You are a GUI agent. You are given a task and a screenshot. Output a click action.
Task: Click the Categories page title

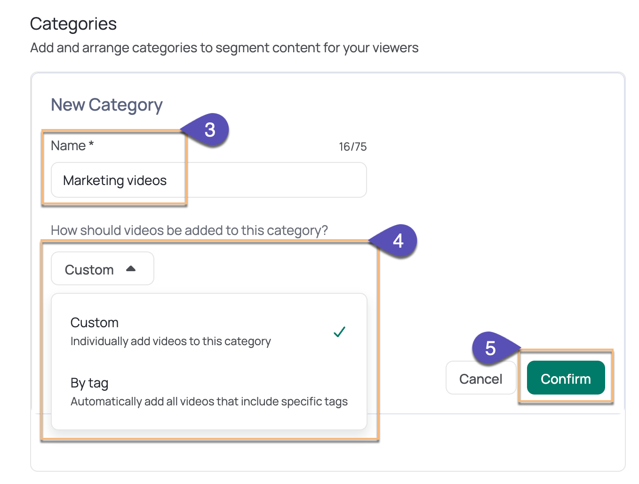[x=73, y=24]
